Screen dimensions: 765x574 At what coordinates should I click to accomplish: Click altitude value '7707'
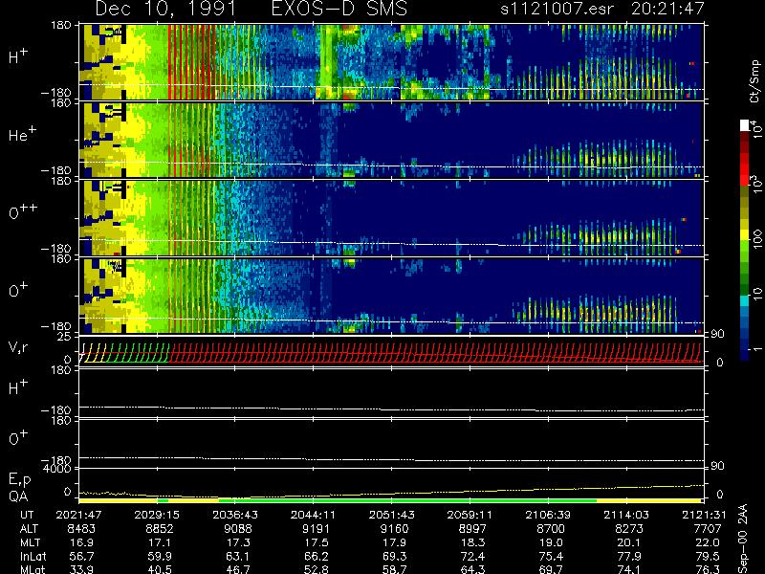(707, 529)
